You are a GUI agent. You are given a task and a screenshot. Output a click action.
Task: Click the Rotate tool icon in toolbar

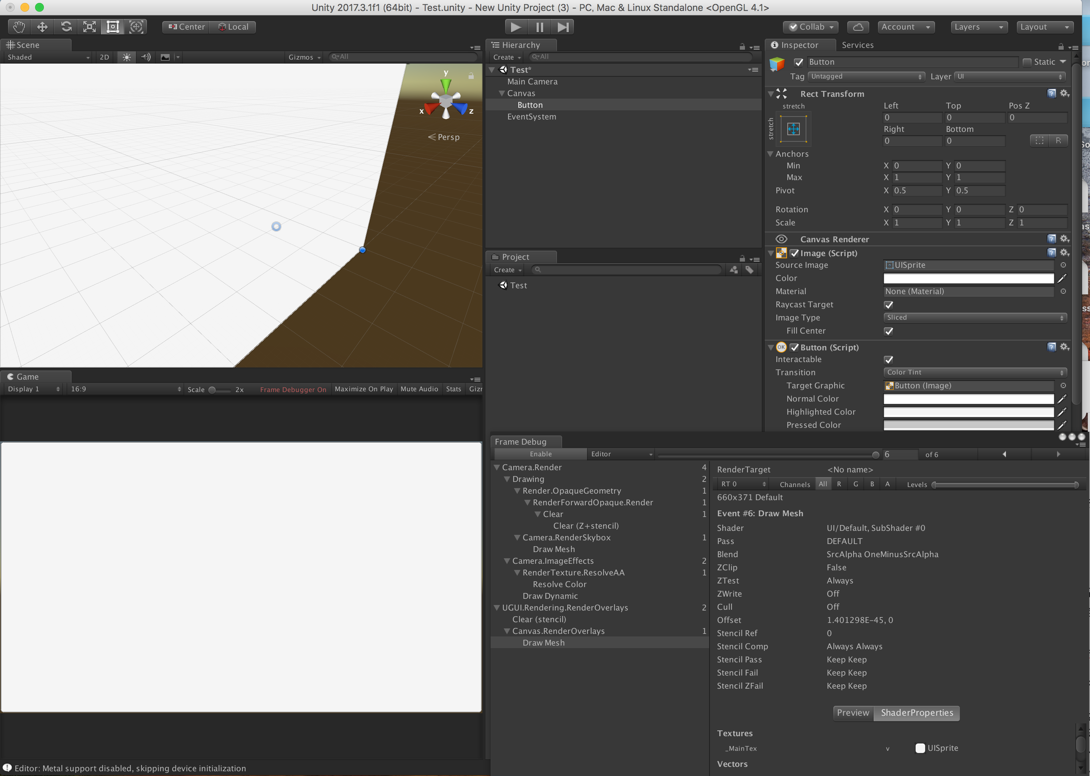[67, 26]
